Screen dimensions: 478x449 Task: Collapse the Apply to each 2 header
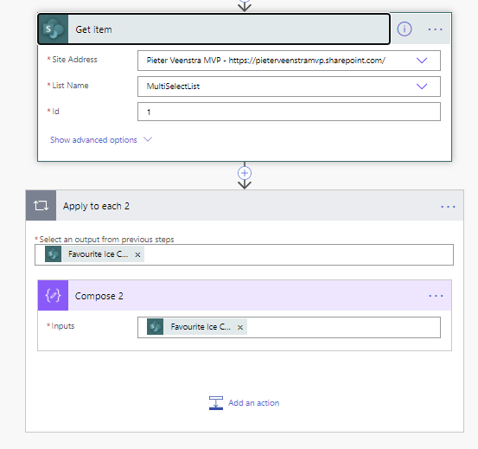244,205
